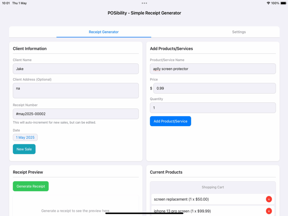Click the Current Products heading

click(x=166, y=172)
